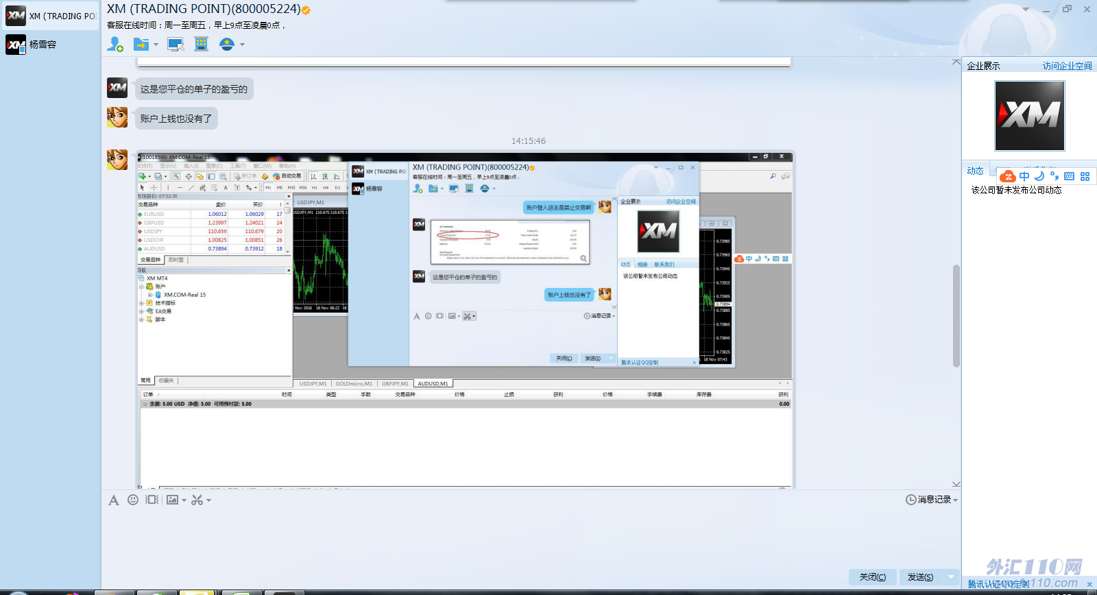Click the chat scroll-up arrow
The width and height of the screenshot is (1097, 595).
[956, 62]
